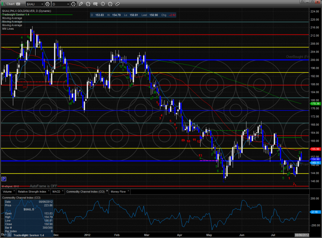Close the Commodity Channel Index tab
Viewport: 322px width, 238px height.
107,191
